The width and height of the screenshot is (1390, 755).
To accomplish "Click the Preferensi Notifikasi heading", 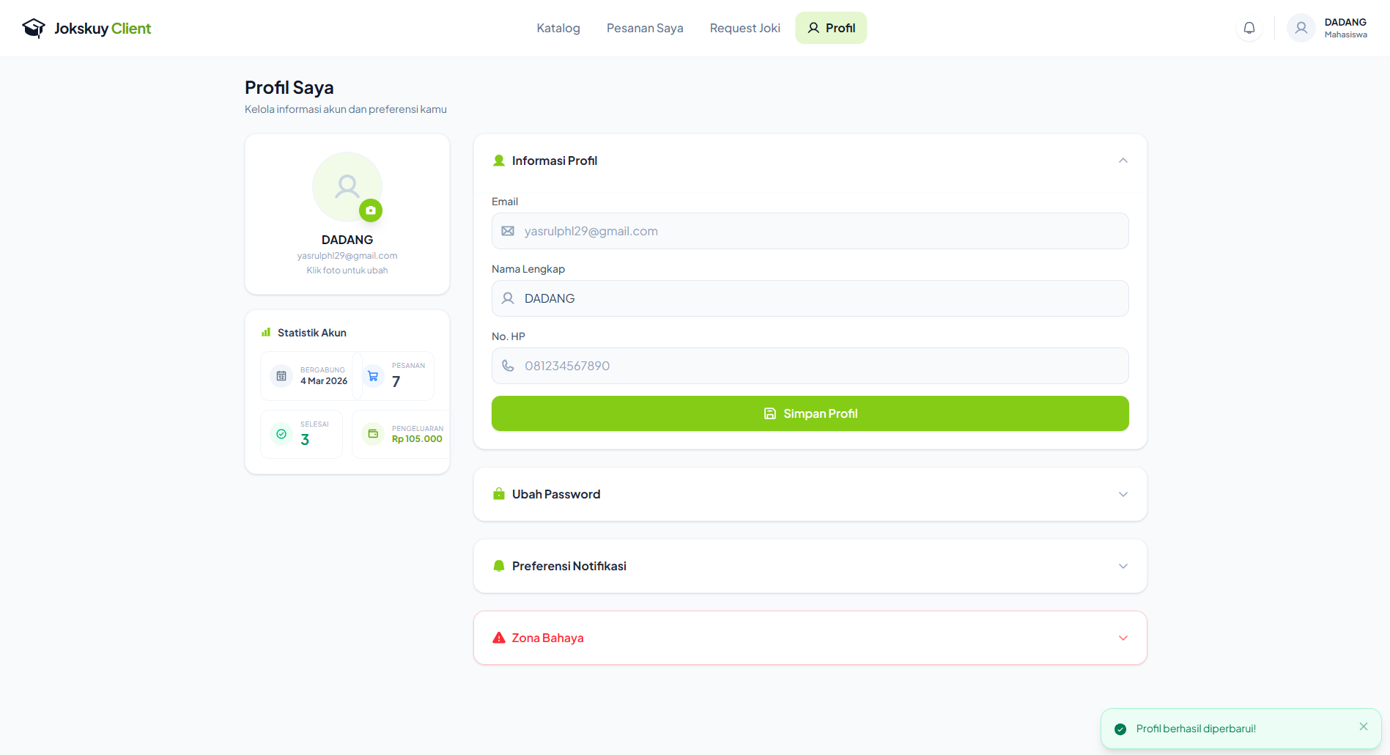I will coord(569,566).
